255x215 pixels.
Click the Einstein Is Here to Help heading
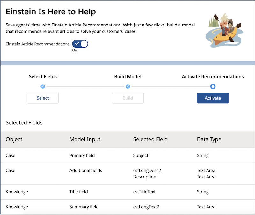click(51, 12)
